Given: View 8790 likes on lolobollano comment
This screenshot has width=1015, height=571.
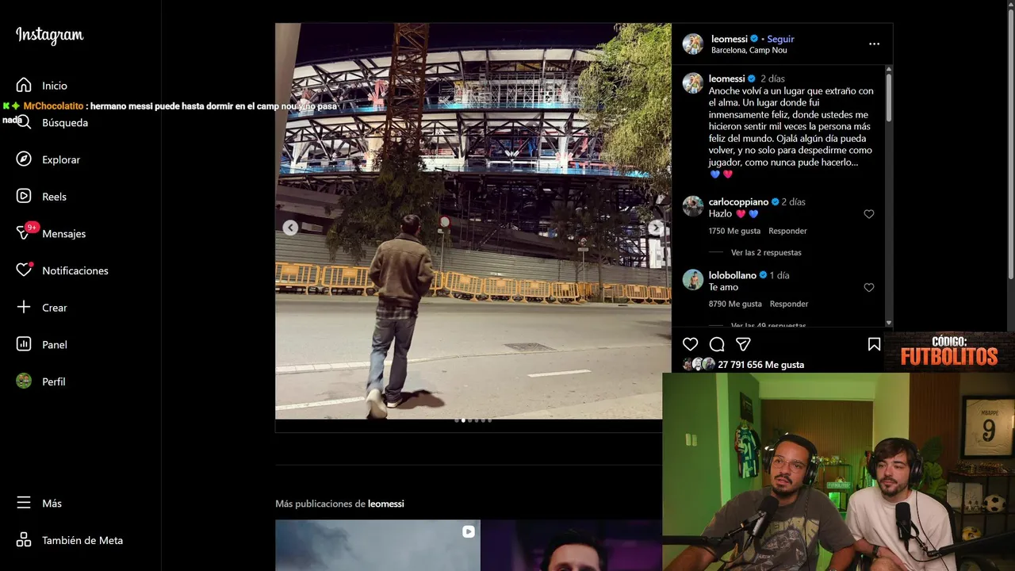Looking at the screenshot, I should point(735,304).
